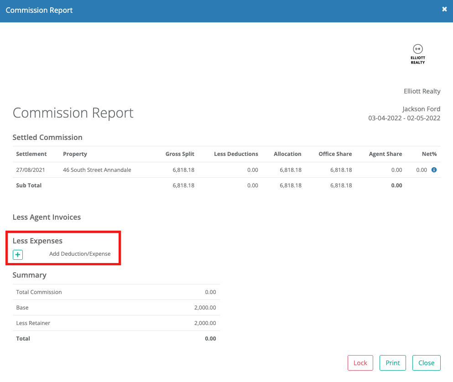Click the Gross Split column header
The height and width of the screenshot is (382, 453).
pos(180,154)
